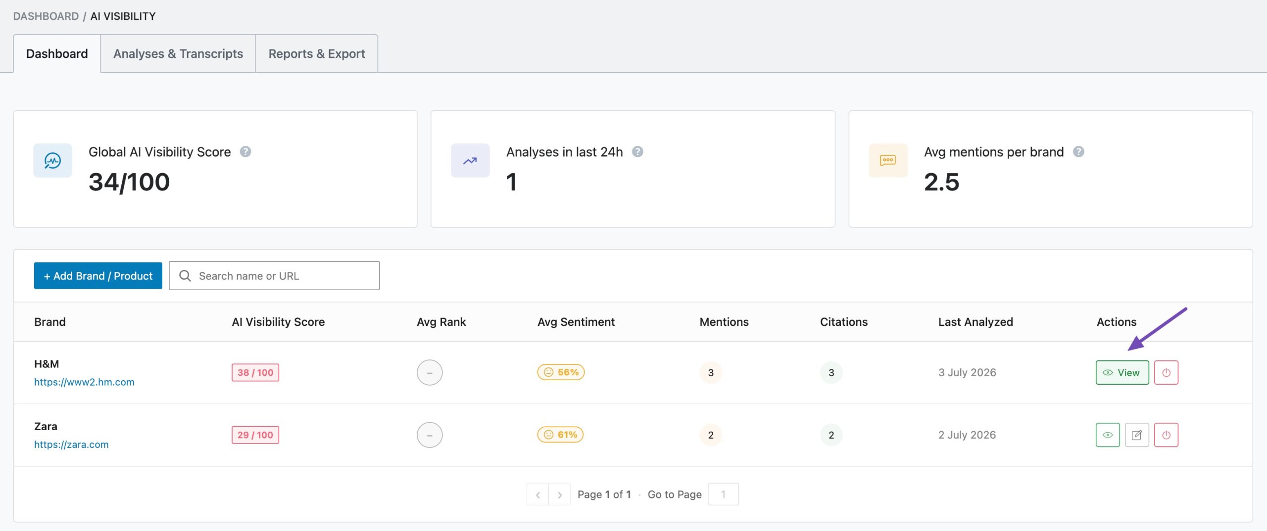Viewport: 1267px width, 531px height.
Task: Click Add Brand / Product button
Action: pyautogui.click(x=98, y=275)
